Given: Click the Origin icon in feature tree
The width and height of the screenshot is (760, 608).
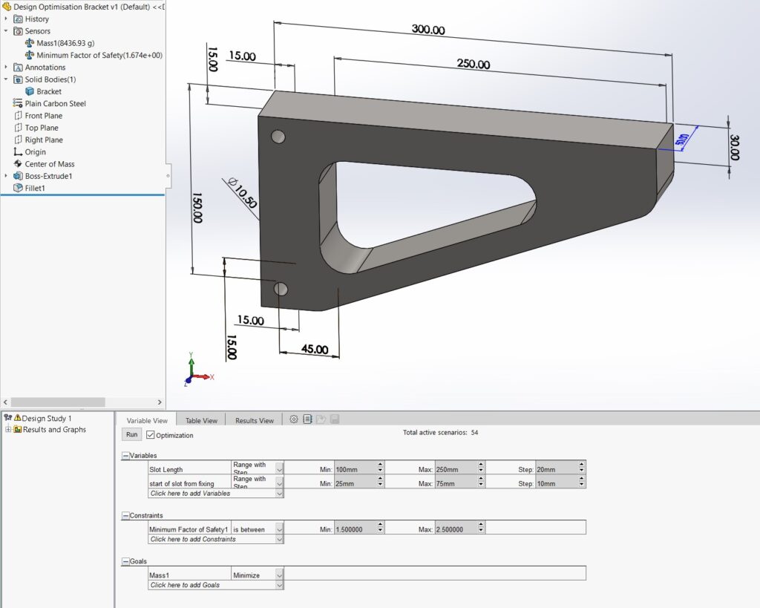Looking at the screenshot, I should (x=19, y=152).
